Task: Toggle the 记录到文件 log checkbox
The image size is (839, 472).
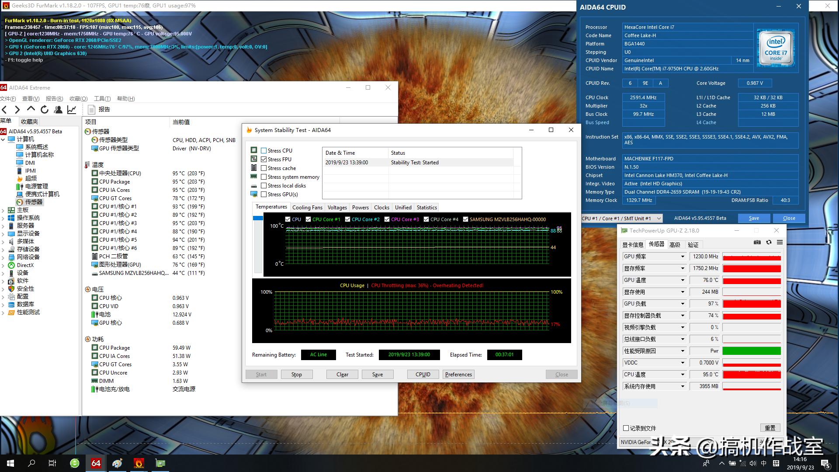Action: pos(626,428)
